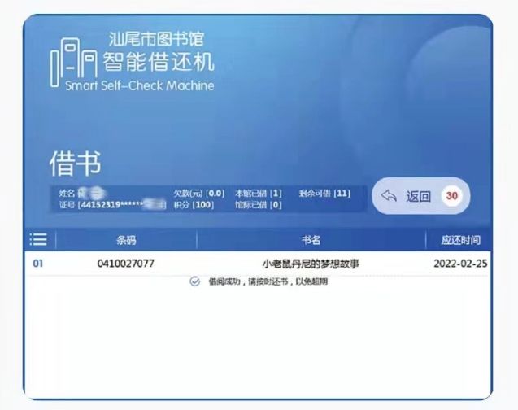Tap the 返回 back button

click(x=421, y=196)
